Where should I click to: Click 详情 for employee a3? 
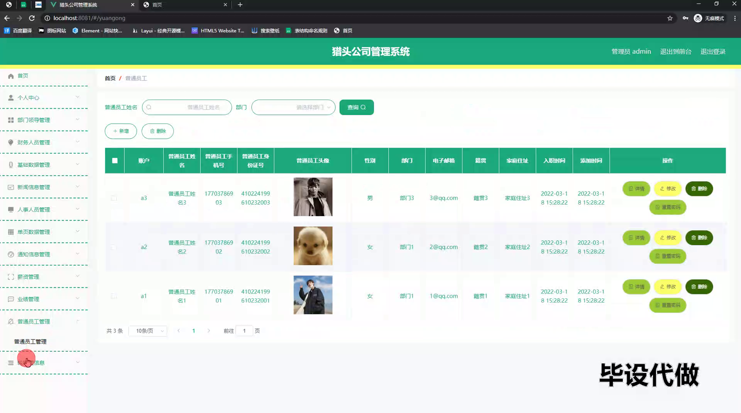tap(636, 189)
